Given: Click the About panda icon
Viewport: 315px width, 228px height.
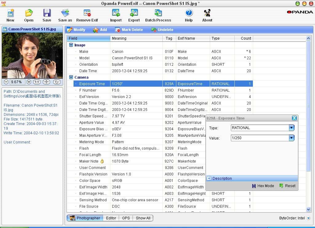Looking at the screenshot, I should [207, 13].
